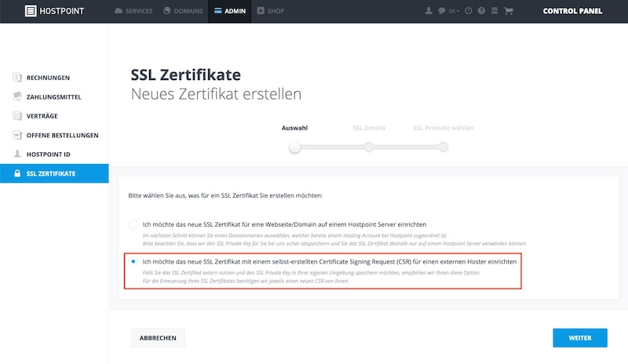Click the power logout icon
The image size is (628, 364).
tap(468, 11)
